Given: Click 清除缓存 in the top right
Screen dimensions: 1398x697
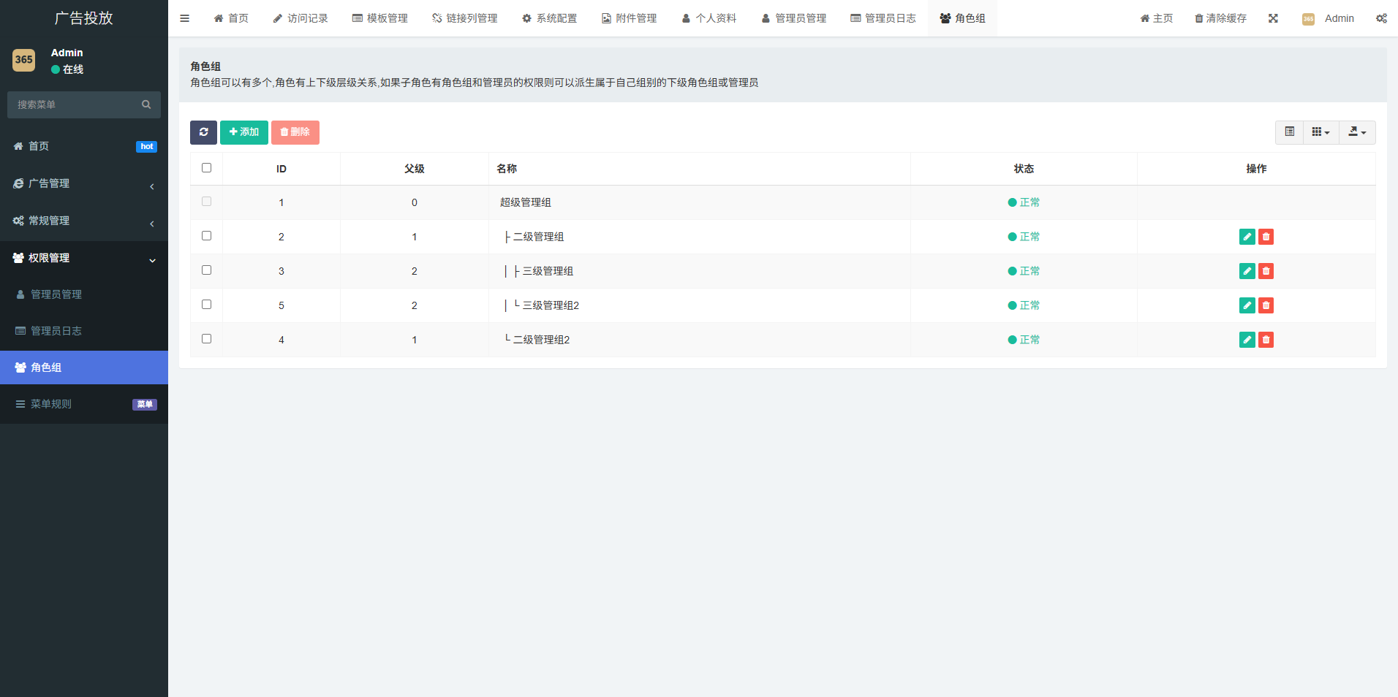Looking at the screenshot, I should click(x=1220, y=18).
